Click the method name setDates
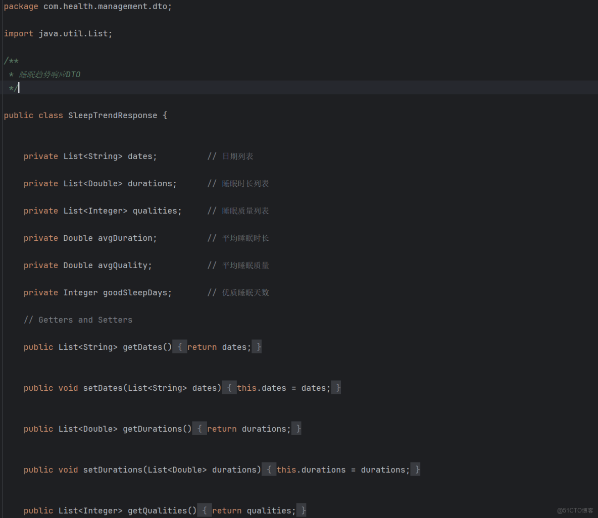The height and width of the screenshot is (518, 598). [103, 388]
